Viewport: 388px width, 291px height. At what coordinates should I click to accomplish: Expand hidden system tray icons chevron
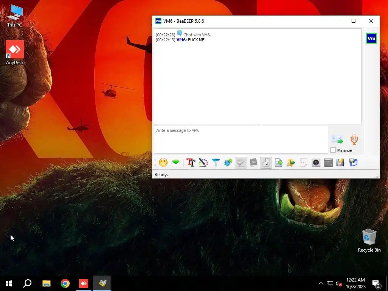coord(321,283)
